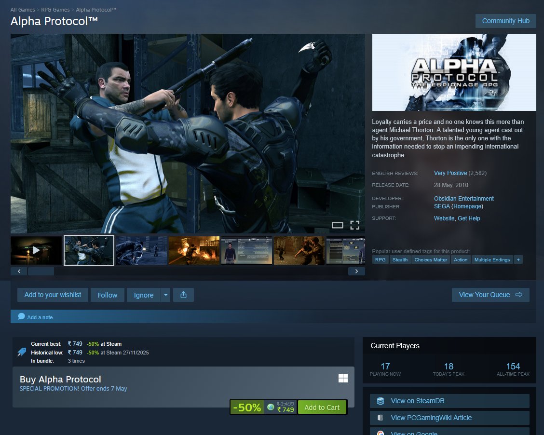Viewport: 544px width, 435px height.
Task: Select the character dossier screenshot thumbnail
Action: (x=246, y=250)
